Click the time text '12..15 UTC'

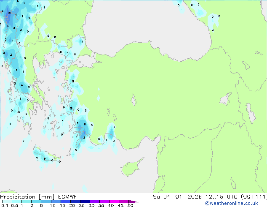tap(222, 197)
